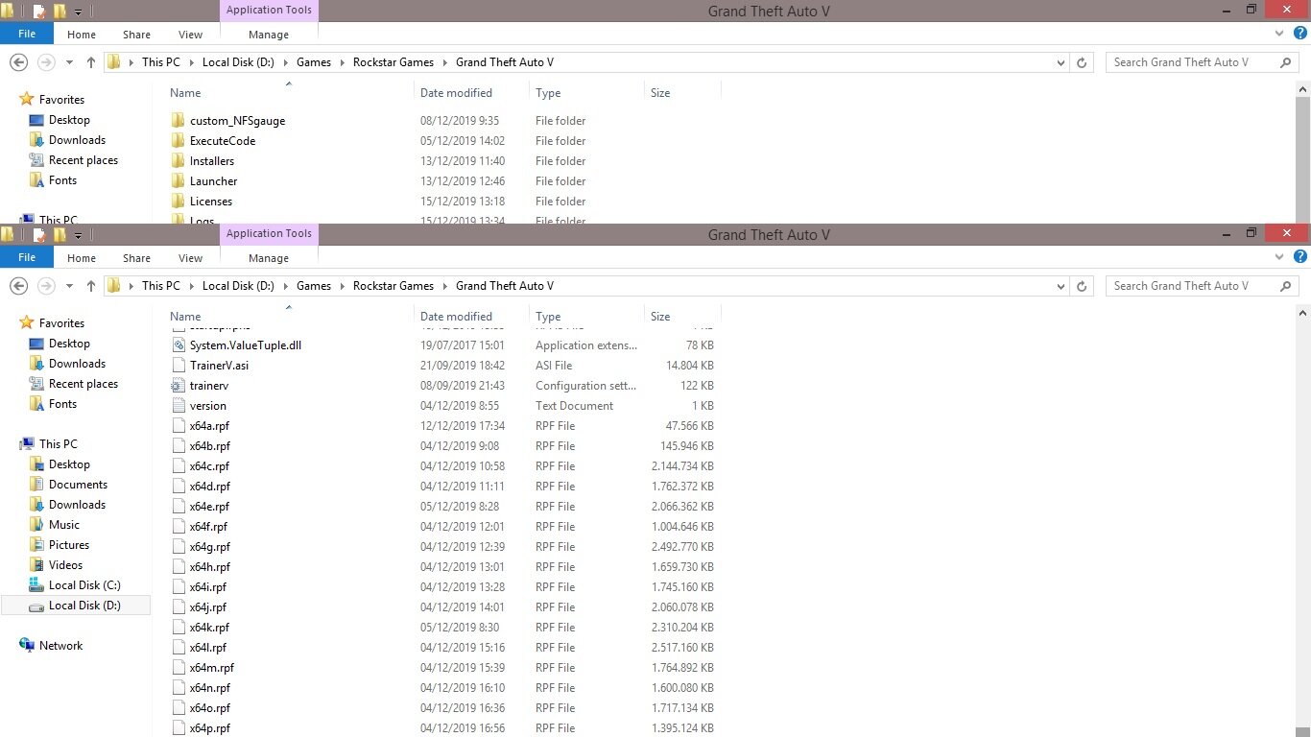
Task: Open the recent locations dropdown in the rpf window
Action: [x=69, y=286]
